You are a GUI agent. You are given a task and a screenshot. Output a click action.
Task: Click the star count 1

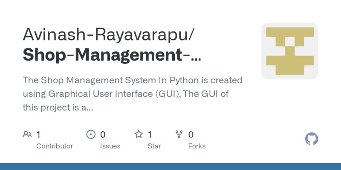coord(150,135)
